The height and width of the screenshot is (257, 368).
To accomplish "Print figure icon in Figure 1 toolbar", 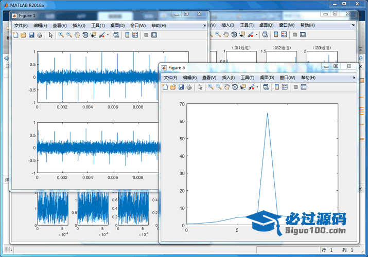I will point(40,35).
